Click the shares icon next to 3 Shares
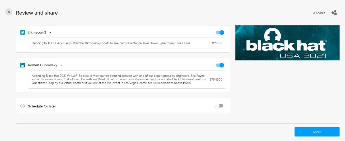The width and height of the screenshot is (345, 141). pyautogui.click(x=334, y=13)
